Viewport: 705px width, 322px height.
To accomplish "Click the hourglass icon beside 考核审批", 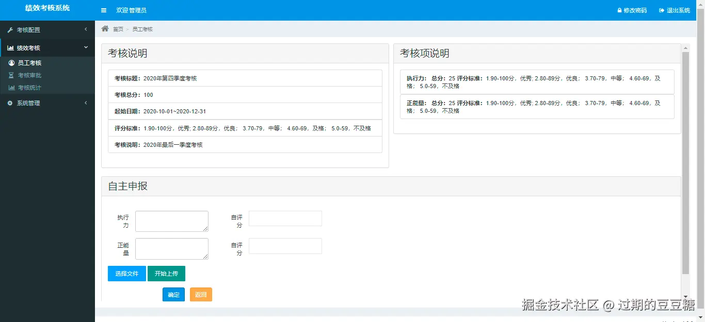I will pos(11,75).
